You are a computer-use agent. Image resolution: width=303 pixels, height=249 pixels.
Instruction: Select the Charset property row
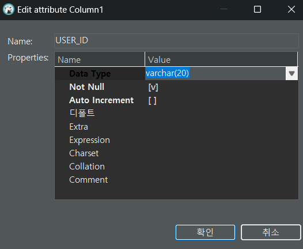[176, 153]
